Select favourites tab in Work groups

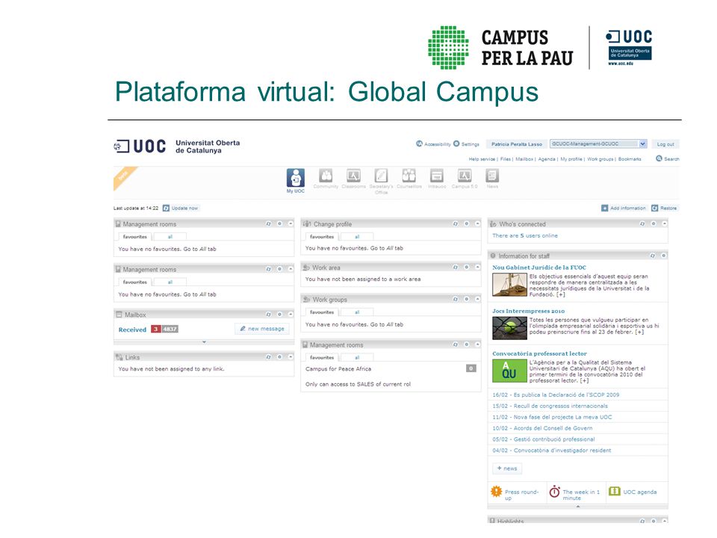click(322, 312)
